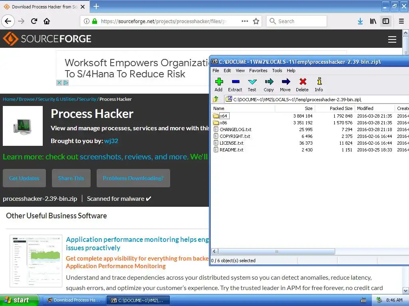Sort by Name column header

243,108
